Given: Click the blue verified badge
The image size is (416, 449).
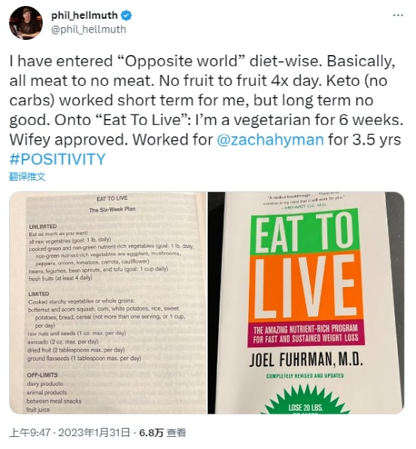Looking at the screenshot, I should 126,15.
